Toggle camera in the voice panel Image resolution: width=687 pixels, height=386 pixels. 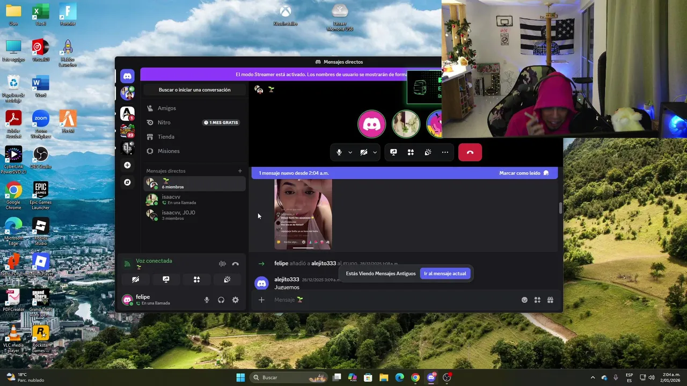tap(136, 279)
